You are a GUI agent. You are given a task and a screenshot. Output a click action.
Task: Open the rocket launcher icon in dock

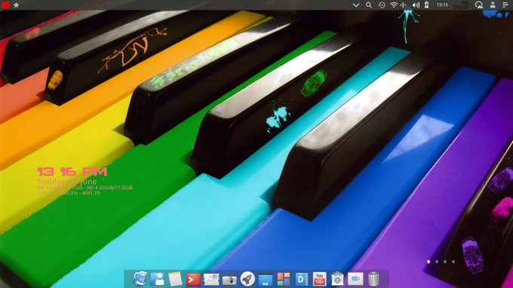click(x=247, y=279)
